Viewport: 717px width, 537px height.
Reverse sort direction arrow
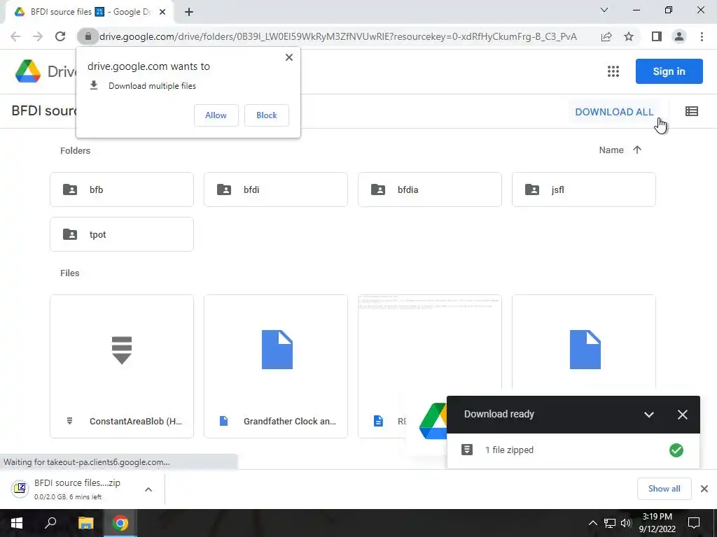(637, 150)
